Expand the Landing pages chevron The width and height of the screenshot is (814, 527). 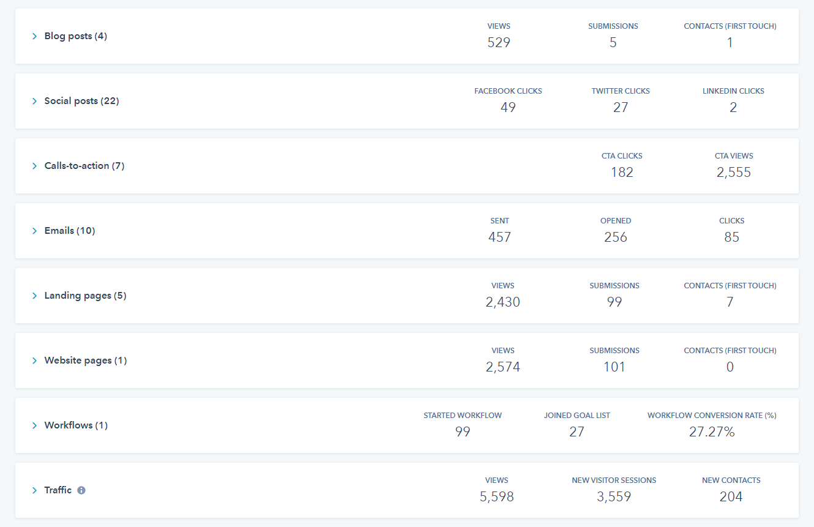[x=35, y=296]
